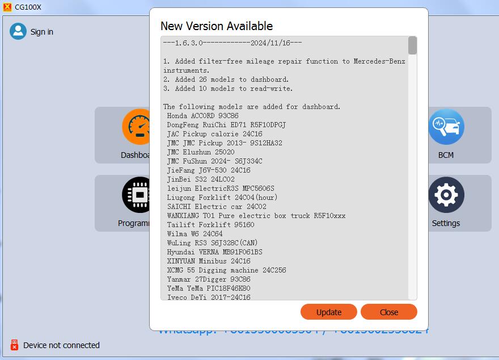The width and height of the screenshot is (499, 360).
Task: Click the Sign in link
Action: coord(42,32)
